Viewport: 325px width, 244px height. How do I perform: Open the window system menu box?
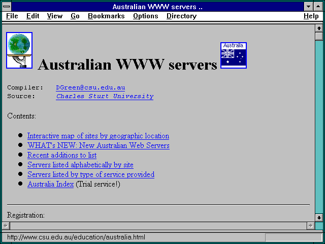pos(7,7)
